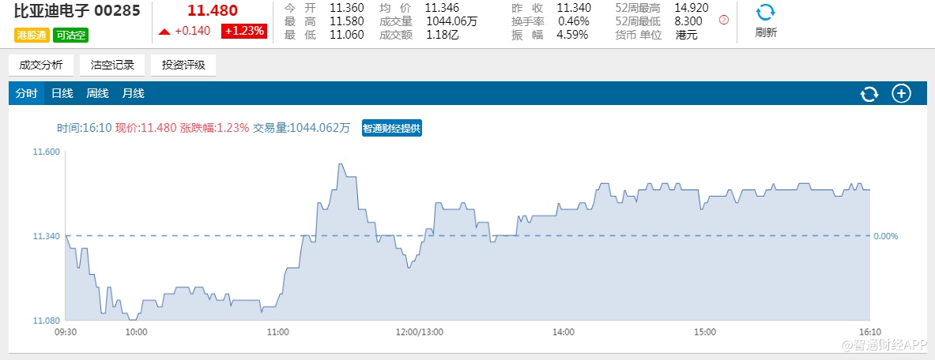
Task: Click the 0.00% baseline label on chart
Action: point(886,236)
